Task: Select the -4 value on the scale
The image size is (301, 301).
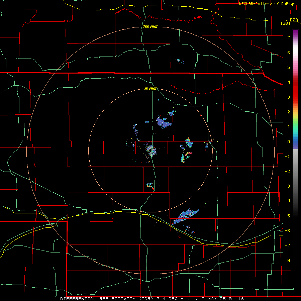Action: [x=287, y=201]
